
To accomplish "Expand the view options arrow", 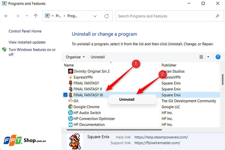I will pyautogui.click(x=208, y=57).
